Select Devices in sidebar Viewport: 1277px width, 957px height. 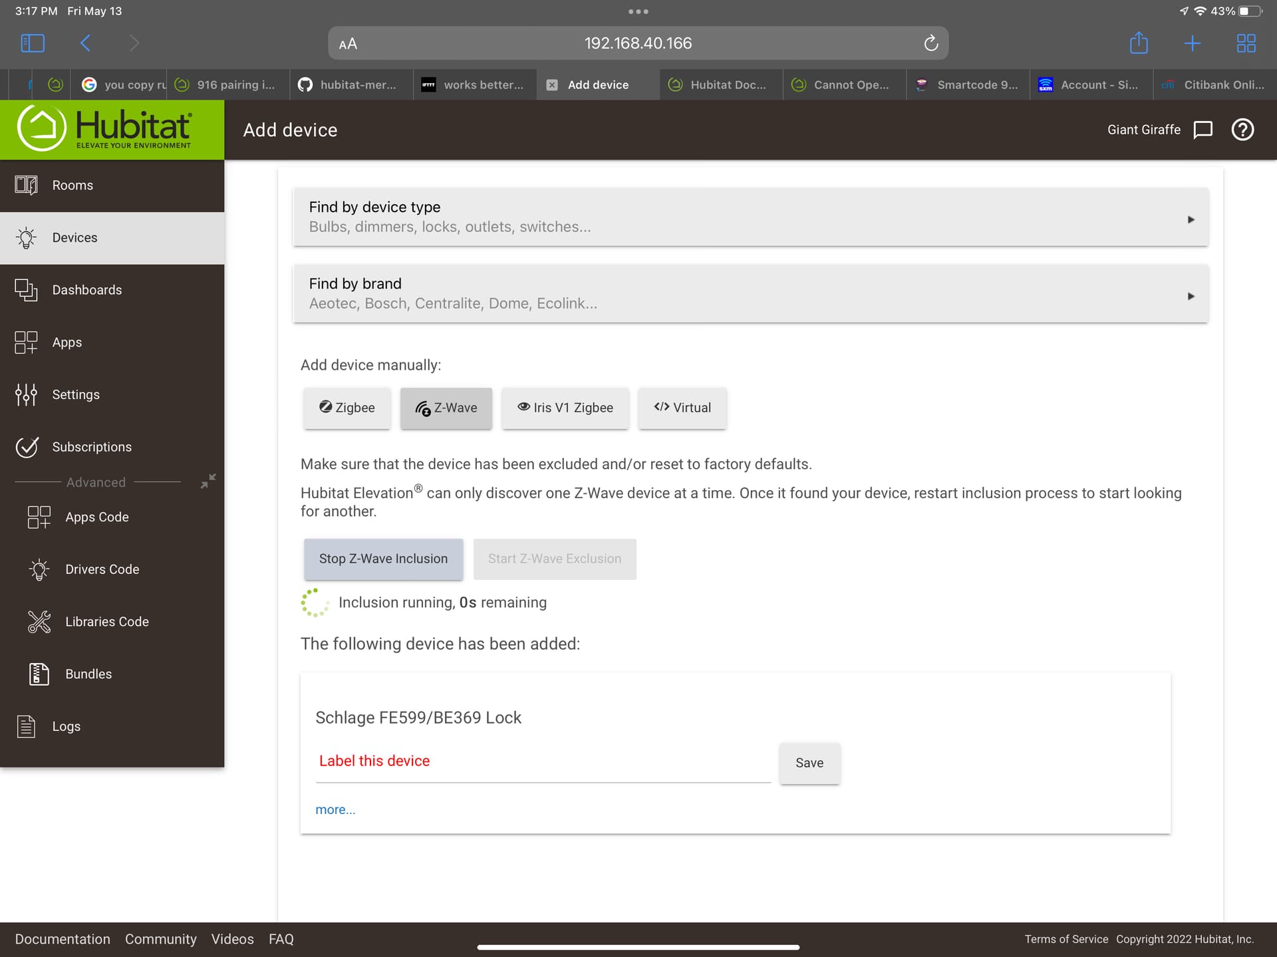[112, 238]
